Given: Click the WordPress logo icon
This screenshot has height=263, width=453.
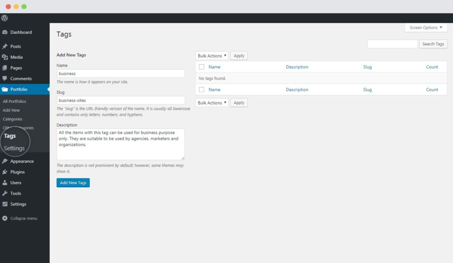Looking at the screenshot, I should coord(4,18).
